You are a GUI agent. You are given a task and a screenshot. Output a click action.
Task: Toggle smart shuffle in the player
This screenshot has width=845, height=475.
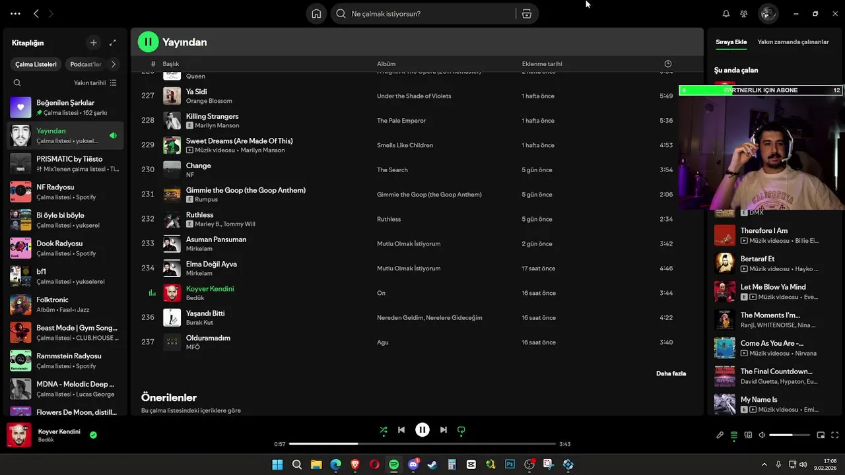383,430
